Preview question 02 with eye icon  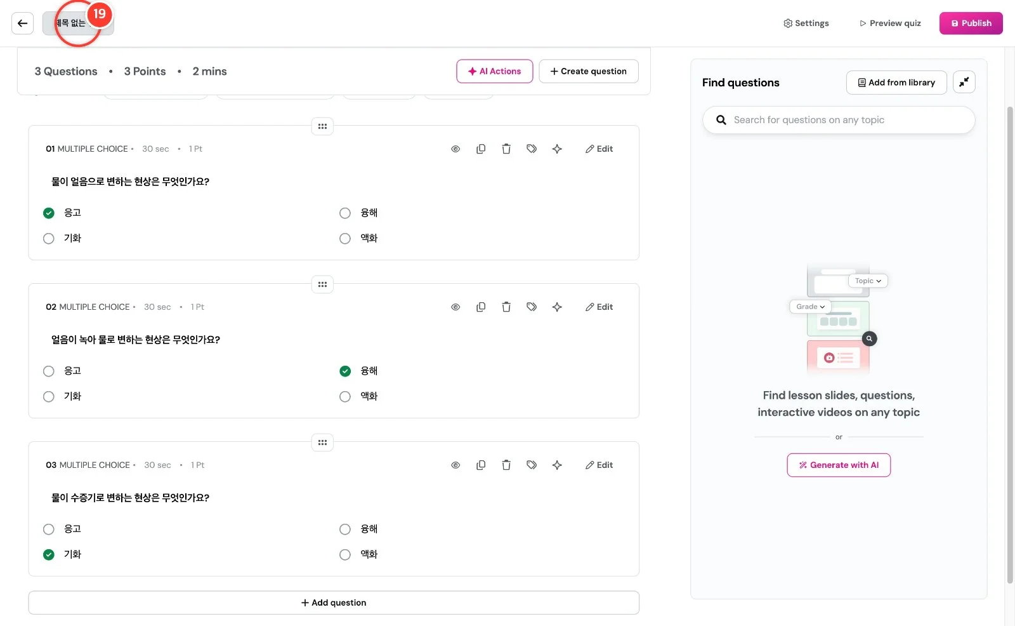point(455,307)
